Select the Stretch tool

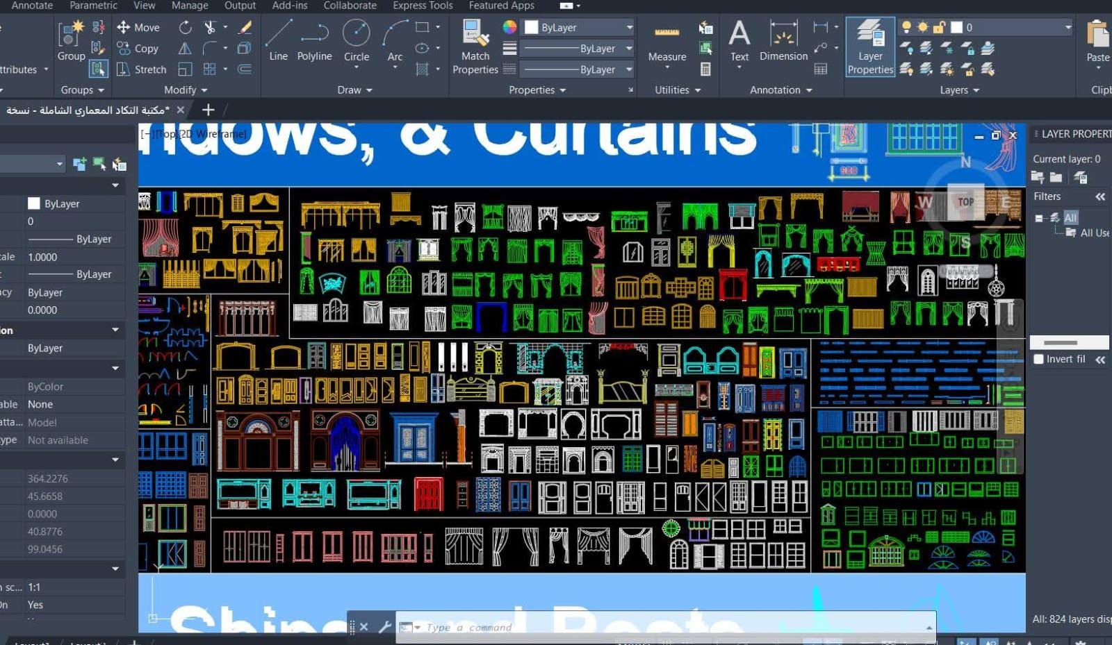coord(142,69)
